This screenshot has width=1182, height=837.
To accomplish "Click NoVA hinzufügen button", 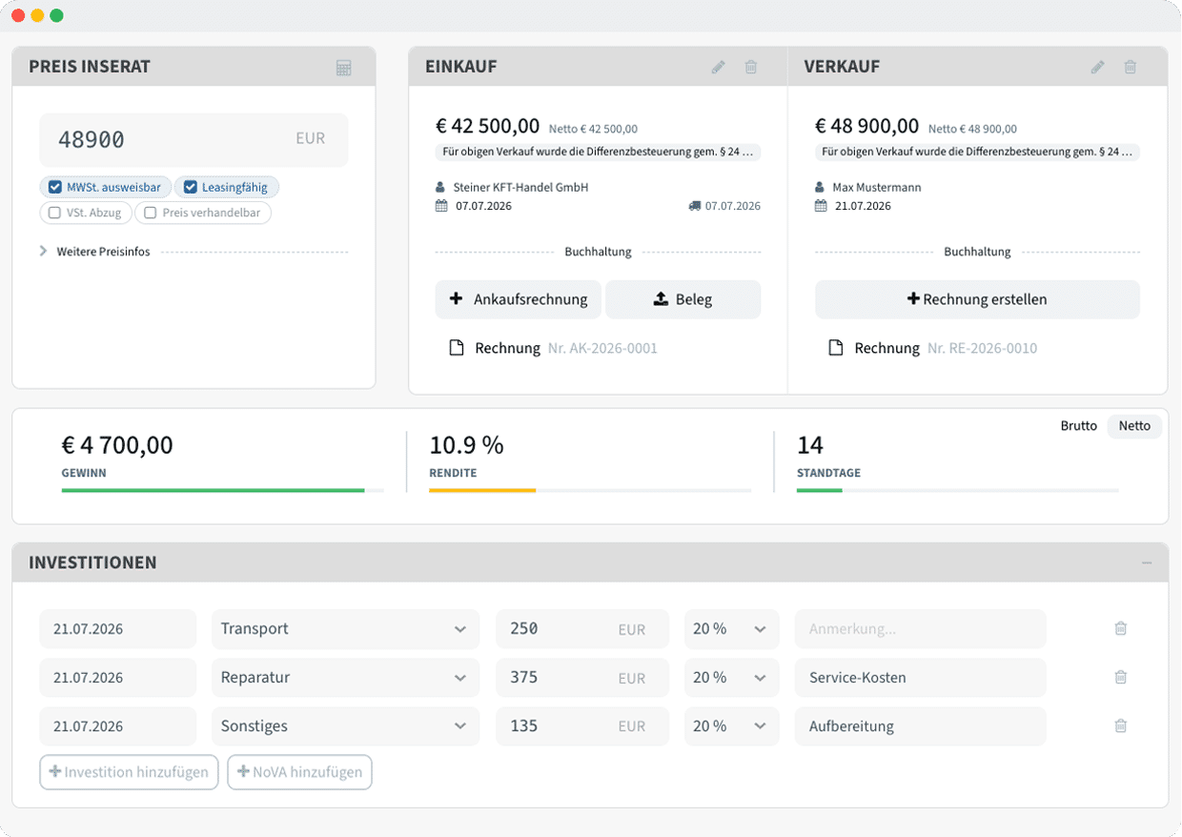I will (299, 772).
